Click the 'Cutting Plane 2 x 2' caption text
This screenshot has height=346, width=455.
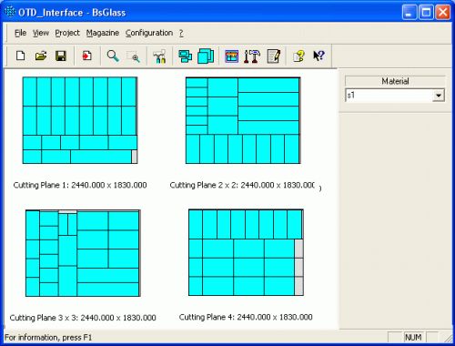pyautogui.click(x=204, y=185)
